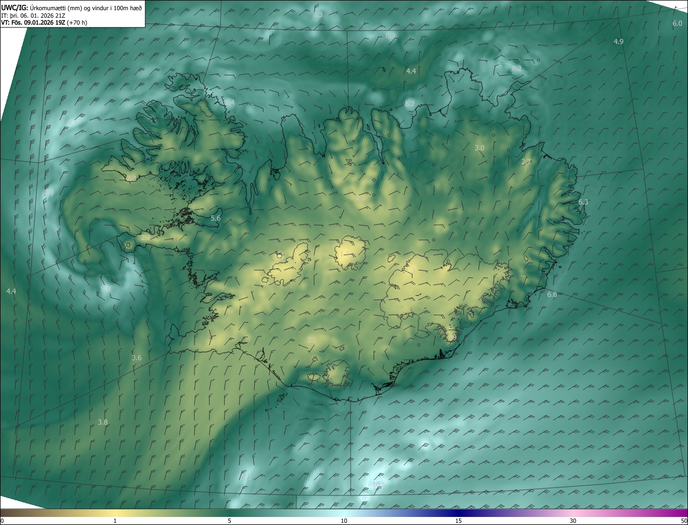This screenshot has height=525, width=688.
Task: Click the 6.0 value label
Action: click(x=677, y=23)
